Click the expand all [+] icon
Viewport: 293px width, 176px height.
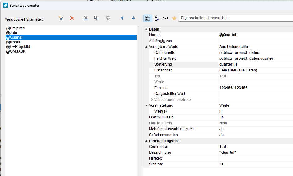(x=165, y=18)
